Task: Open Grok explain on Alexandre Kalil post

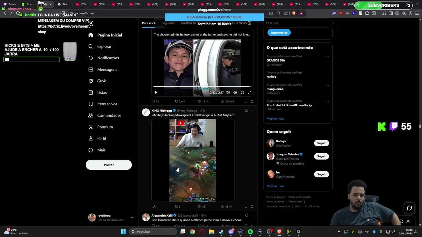Action: (x=247, y=215)
